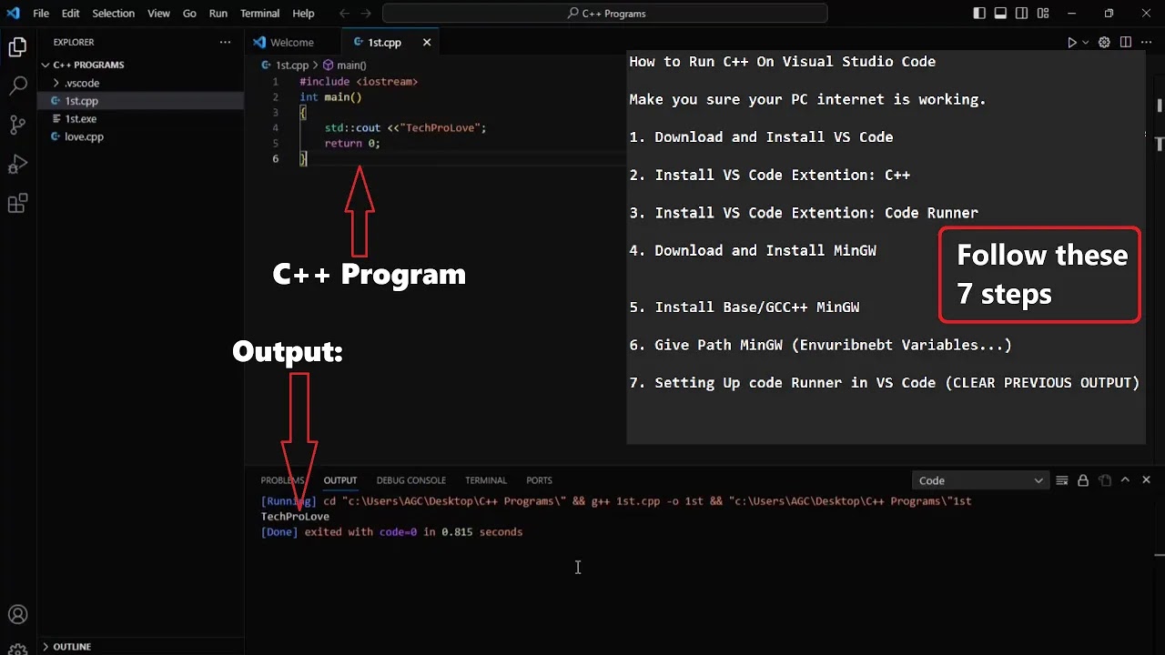Open 1st.cpp in the explorer

(x=140, y=101)
